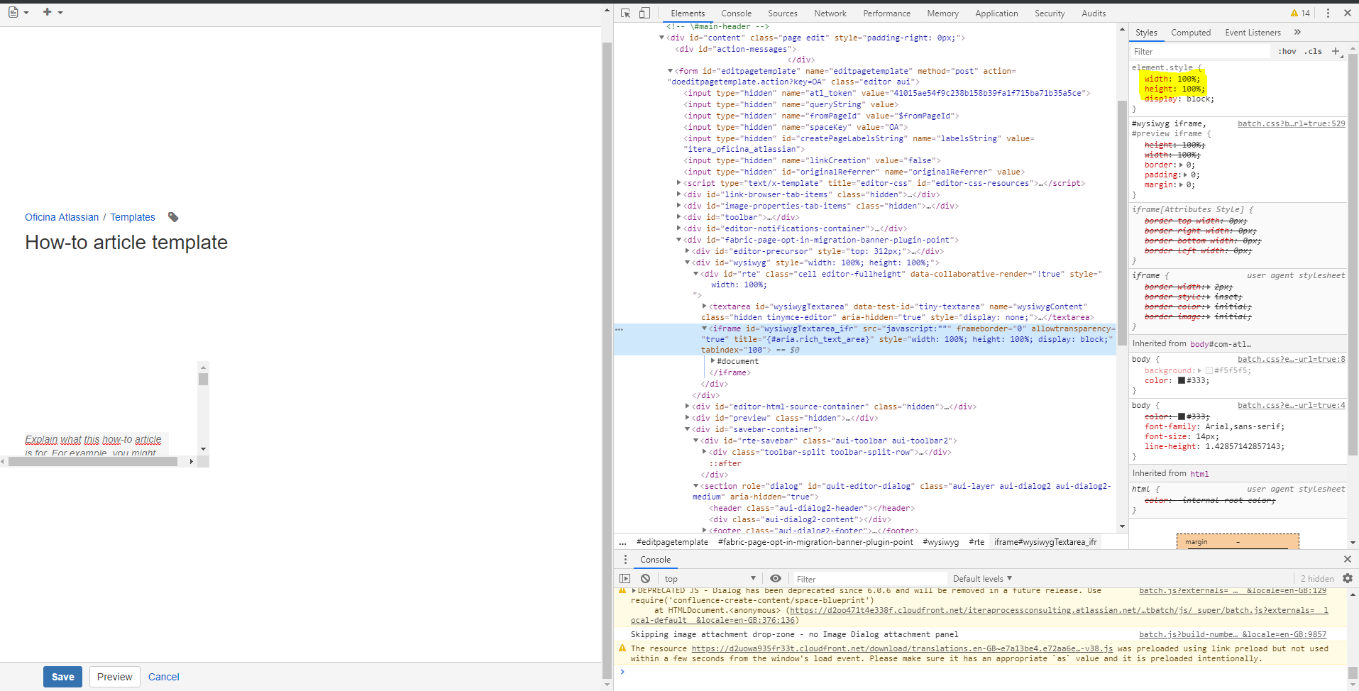Screen dimensions: 1359x691
Task: Open the console context 'top' dropdown
Action: [710, 579]
